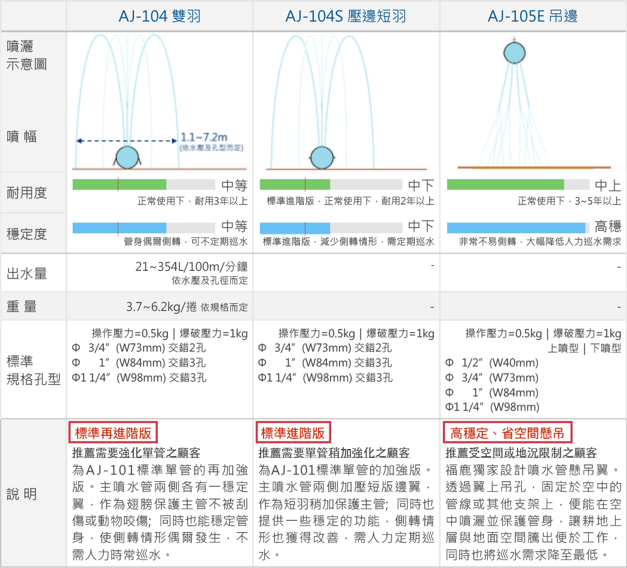Click the 上噴型｜下噴型 text
Screen dimensions: 627x568
584,349
